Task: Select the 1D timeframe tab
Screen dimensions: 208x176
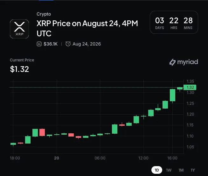Action: click(157, 170)
